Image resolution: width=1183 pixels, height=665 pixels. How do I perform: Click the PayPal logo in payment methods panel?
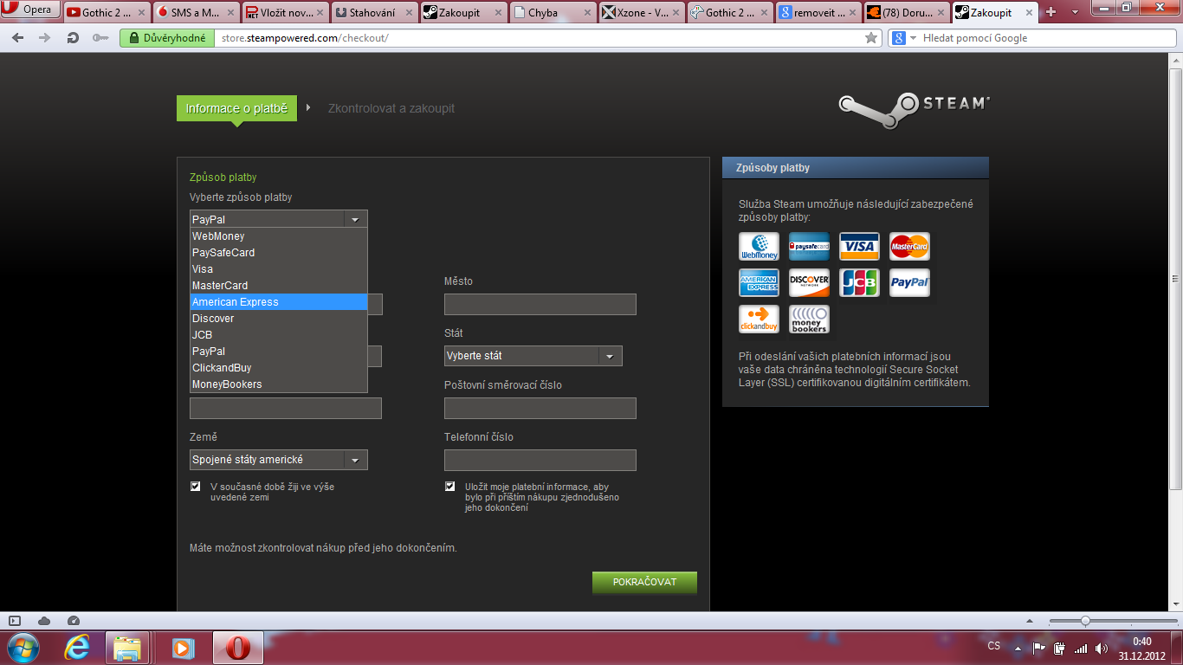coord(909,283)
